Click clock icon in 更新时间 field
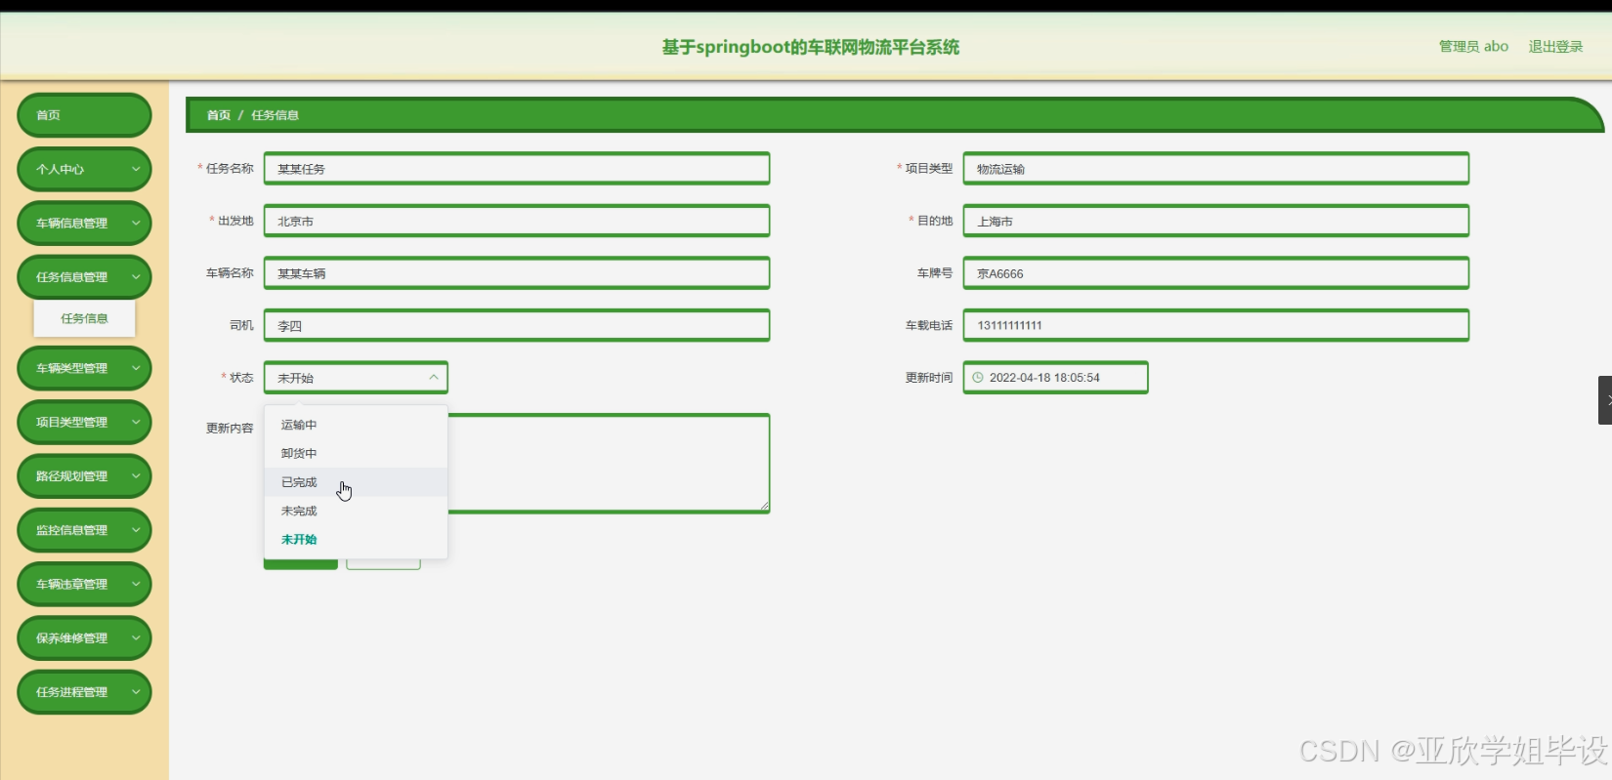 pos(978,378)
